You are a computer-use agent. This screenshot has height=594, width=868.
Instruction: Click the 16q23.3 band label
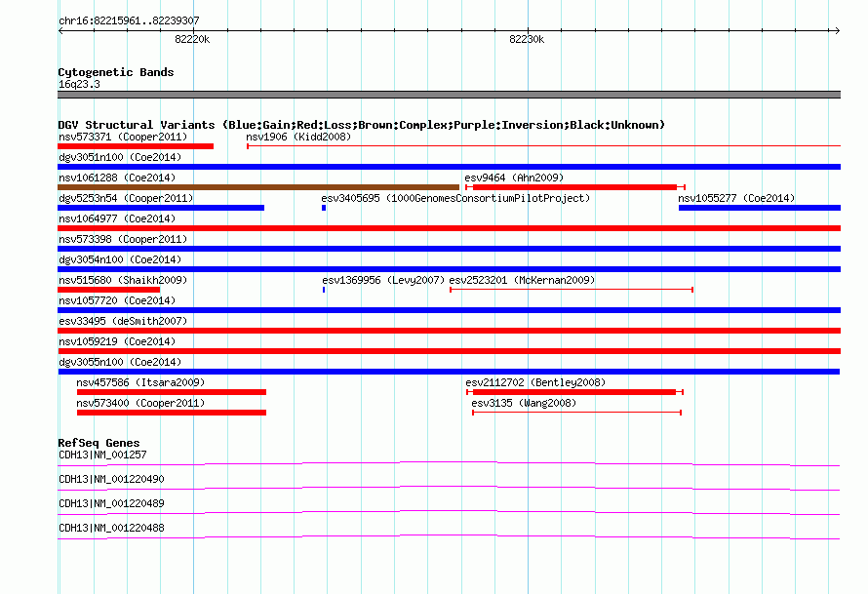click(x=79, y=84)
